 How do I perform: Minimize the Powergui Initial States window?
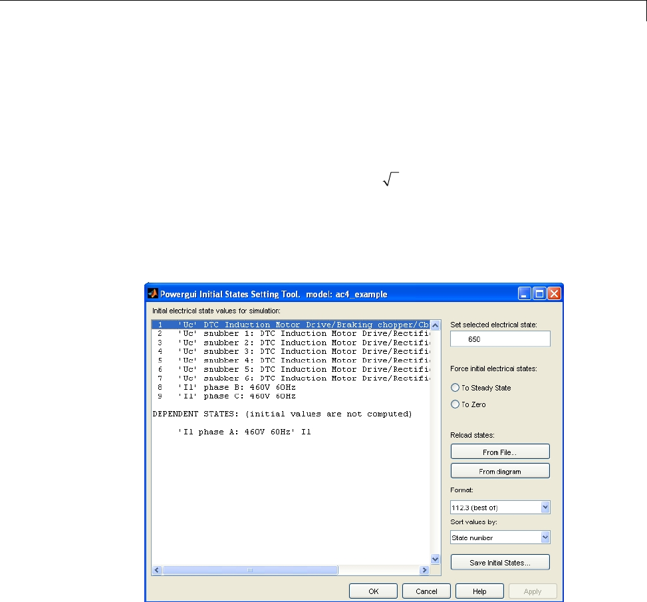(524, 293)
